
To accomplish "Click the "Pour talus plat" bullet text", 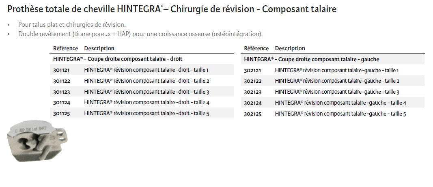I will [72, 25].
